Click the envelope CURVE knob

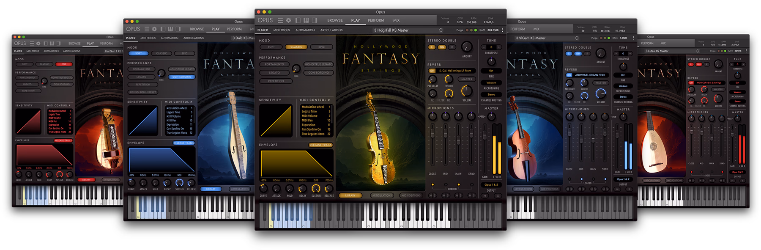(x=263, y=189)
